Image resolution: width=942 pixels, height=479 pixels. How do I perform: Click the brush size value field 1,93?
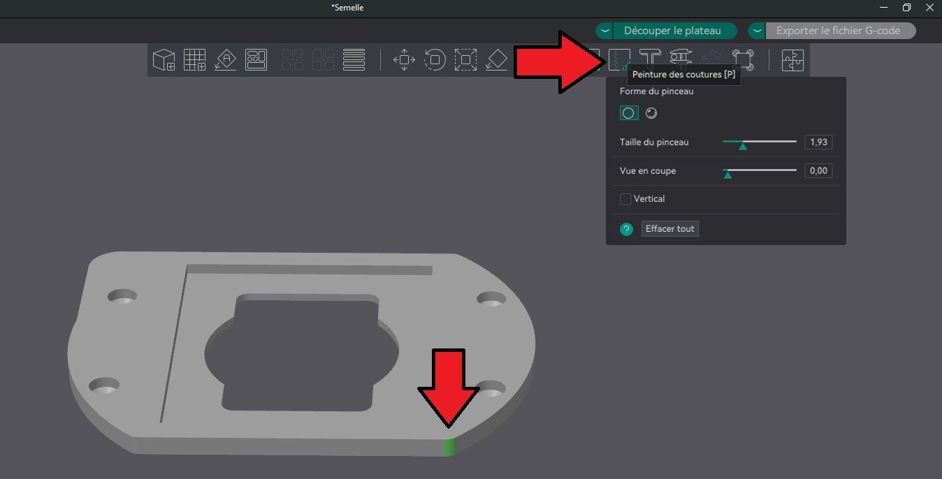click(818, 142)
